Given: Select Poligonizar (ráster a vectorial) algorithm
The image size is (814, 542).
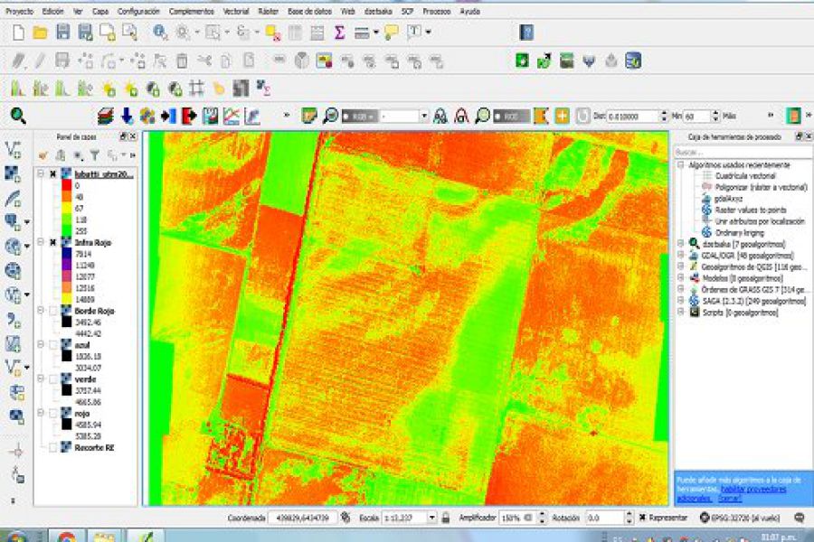Looking at the screenshot, I should point(762,187).
